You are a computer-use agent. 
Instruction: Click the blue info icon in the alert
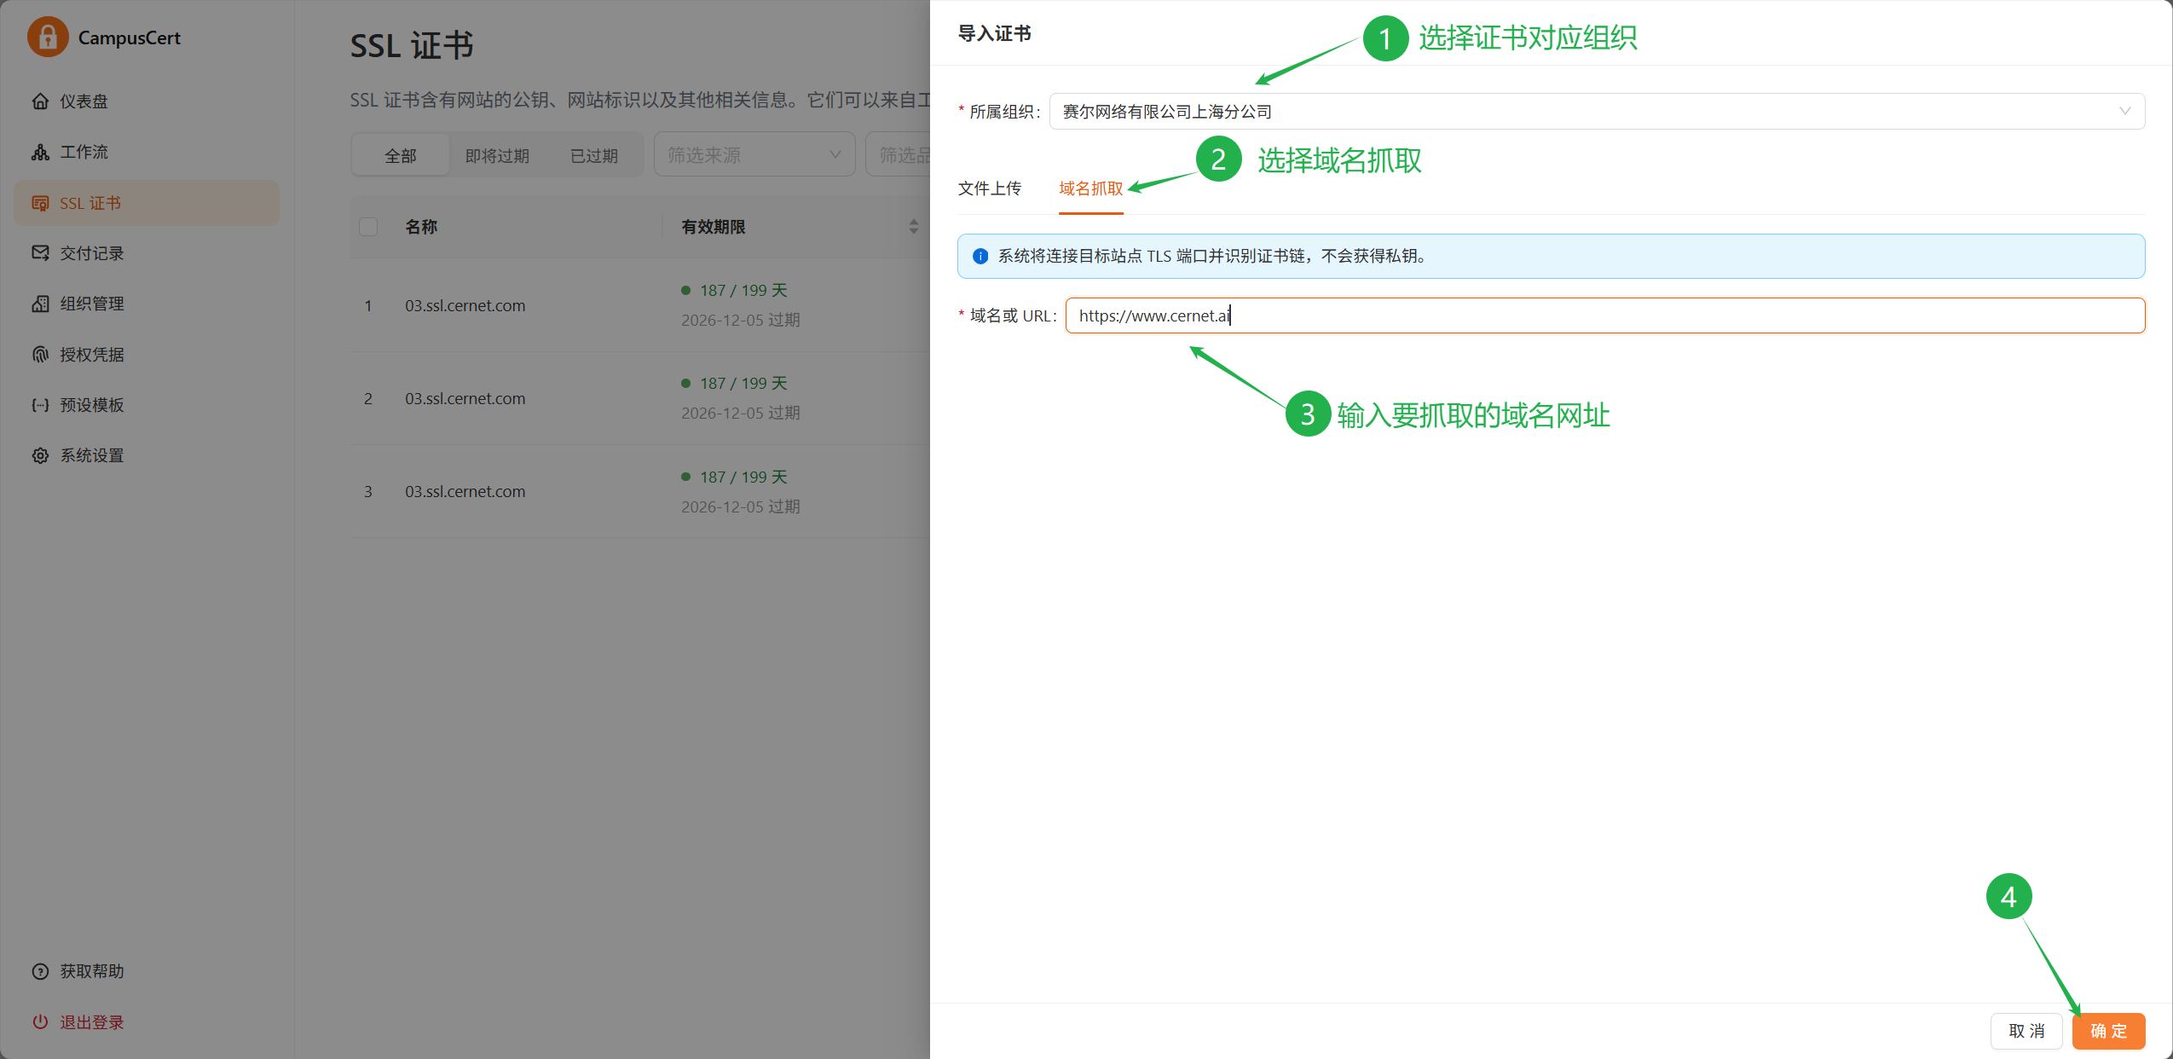(x=980, y=256)
